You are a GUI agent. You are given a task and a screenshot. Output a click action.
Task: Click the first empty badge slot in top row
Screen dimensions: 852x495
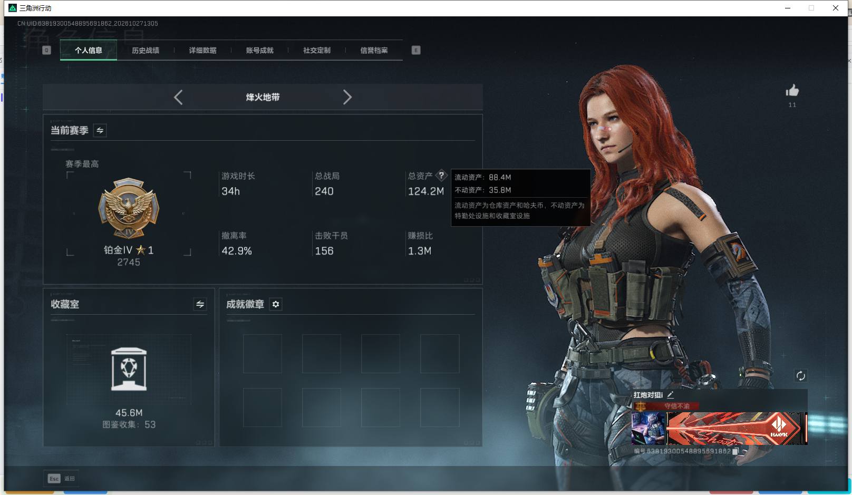[263, 353]
